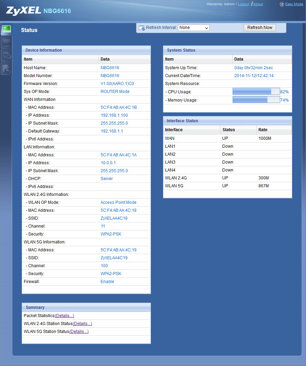Image resolution: width=306 pixels, height=366 pixels.
Task: Click SSID ZyXELAA4C19
Action: 114,258
